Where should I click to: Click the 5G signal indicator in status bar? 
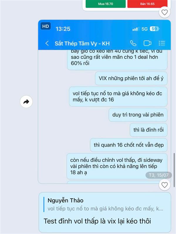point(145,29)
